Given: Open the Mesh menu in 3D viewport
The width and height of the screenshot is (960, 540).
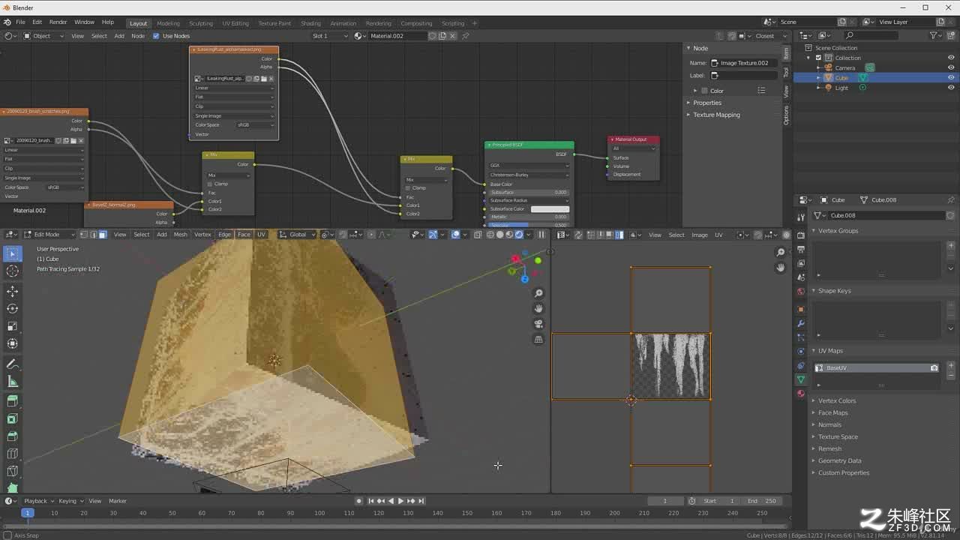Looking at the screenshot, I should pyautogui.click(x=181, y=235).
